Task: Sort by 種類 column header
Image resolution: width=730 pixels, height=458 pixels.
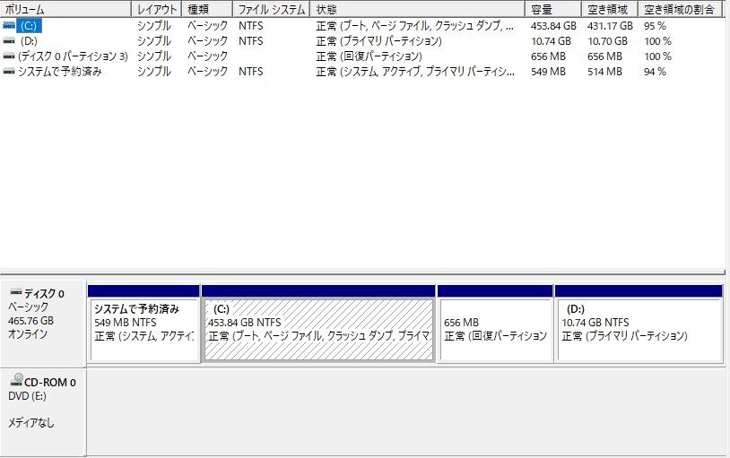Action: [x=206, y=9]
